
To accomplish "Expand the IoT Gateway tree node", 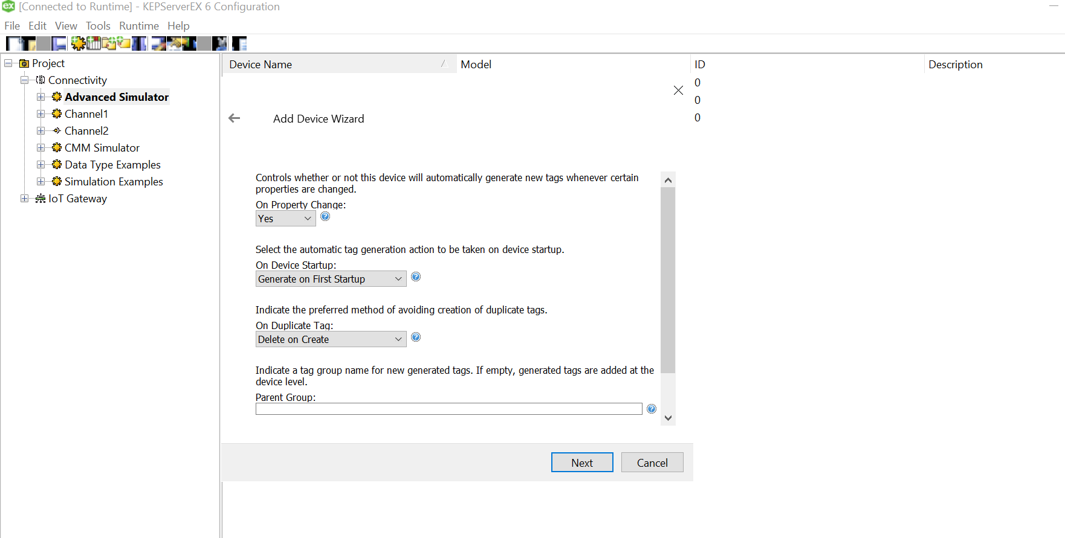I will click(x=24, y=199).
